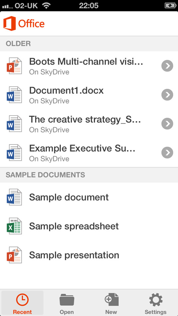Tap the Wi-Fi indicator in status bar

(47, 5)
